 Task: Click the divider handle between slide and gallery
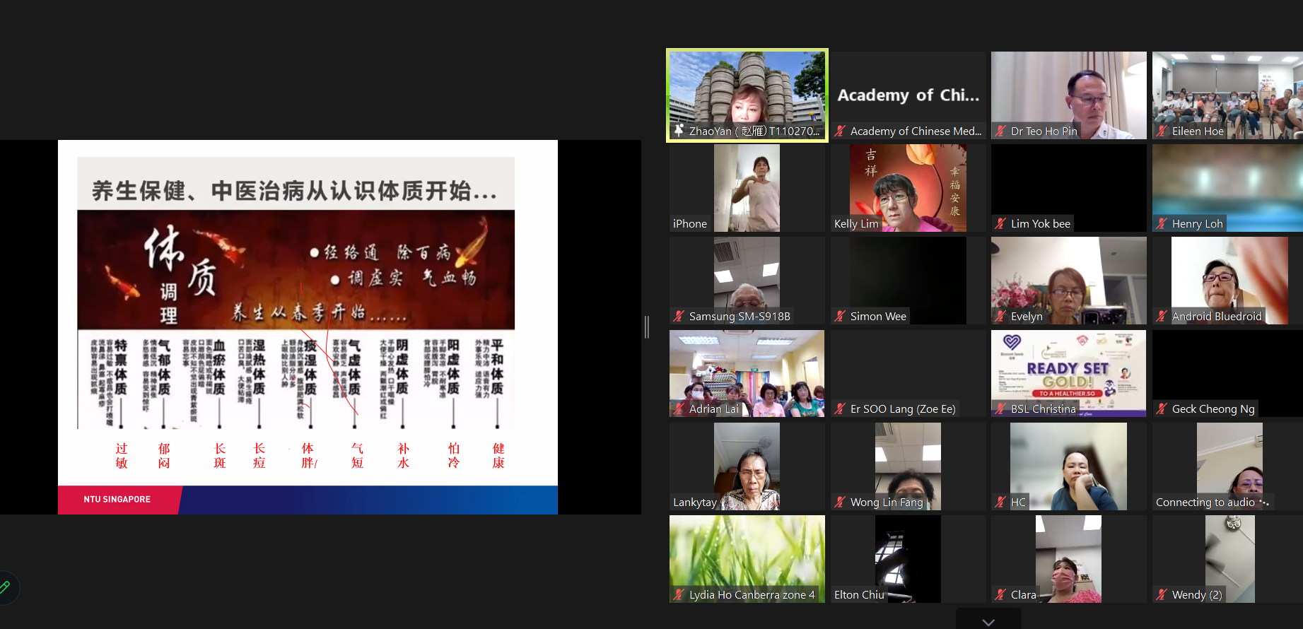(647, 327)
